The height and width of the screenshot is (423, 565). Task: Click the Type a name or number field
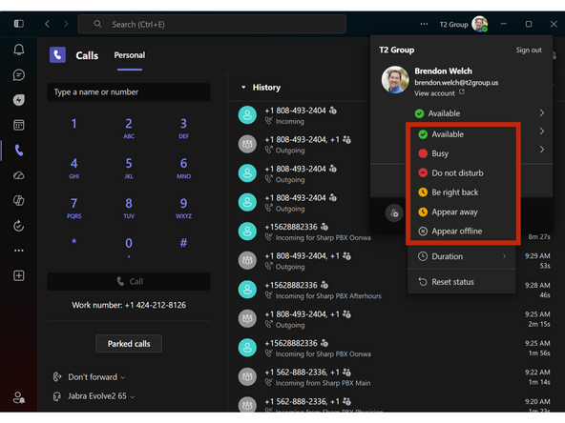[x=129, y=92]
